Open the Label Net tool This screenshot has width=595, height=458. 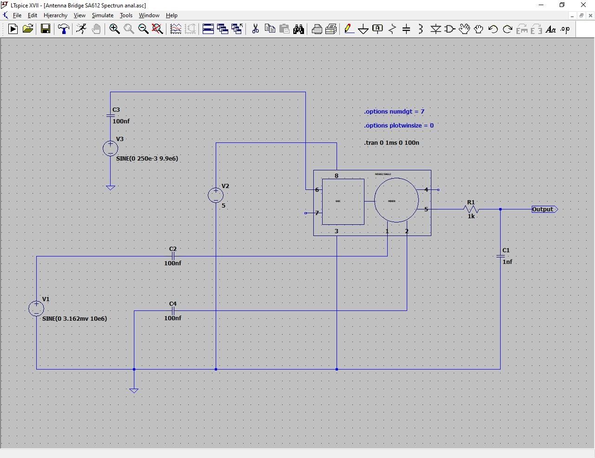pyautogui.click(x=377, y=29)
